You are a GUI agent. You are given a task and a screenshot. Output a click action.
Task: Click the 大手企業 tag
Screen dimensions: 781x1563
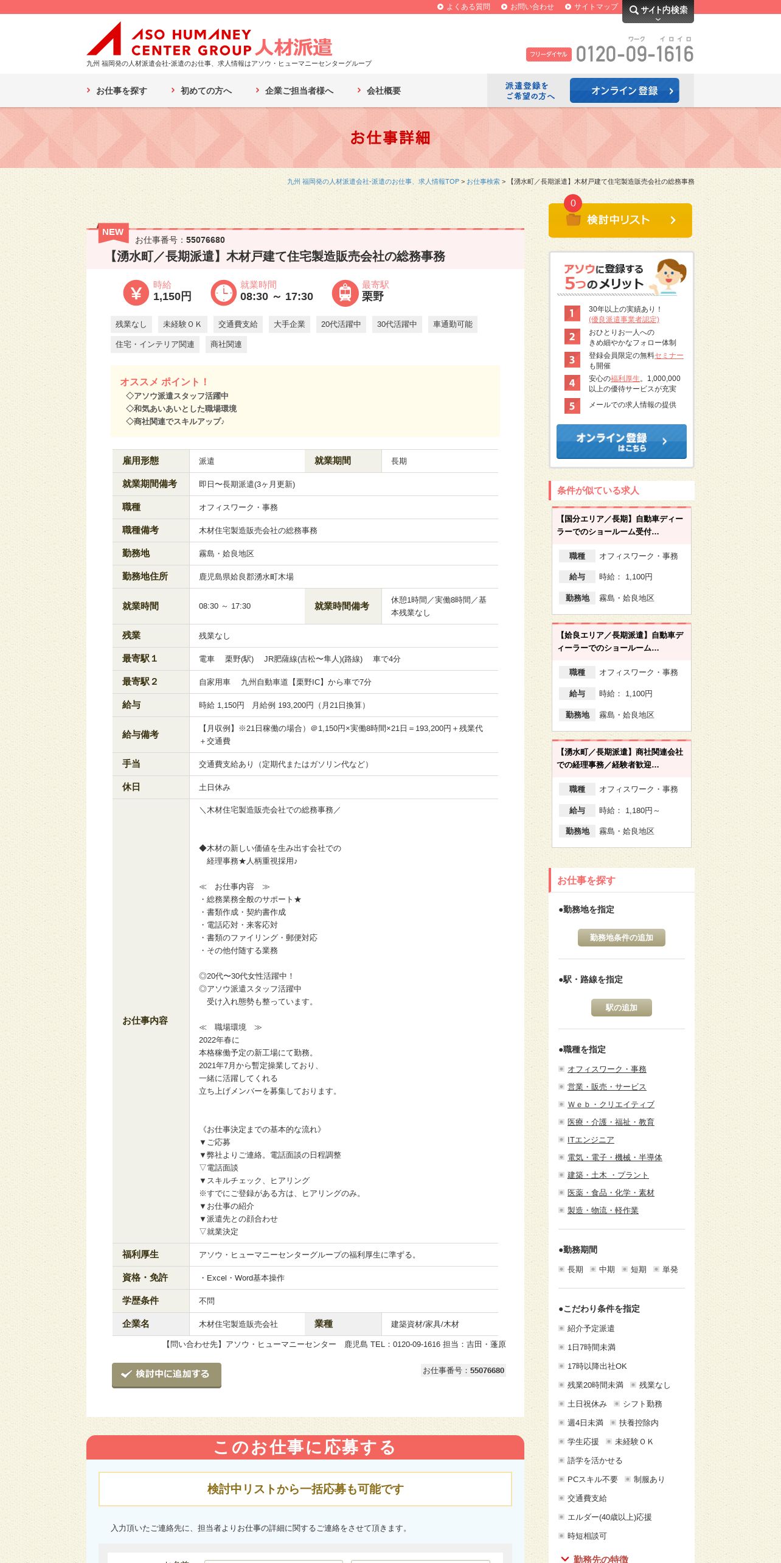(x=290, y=324)
